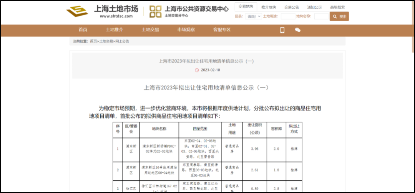Click the clock icon beside 2023-02-10
This screenshot has width=415, height=193.
197,70
